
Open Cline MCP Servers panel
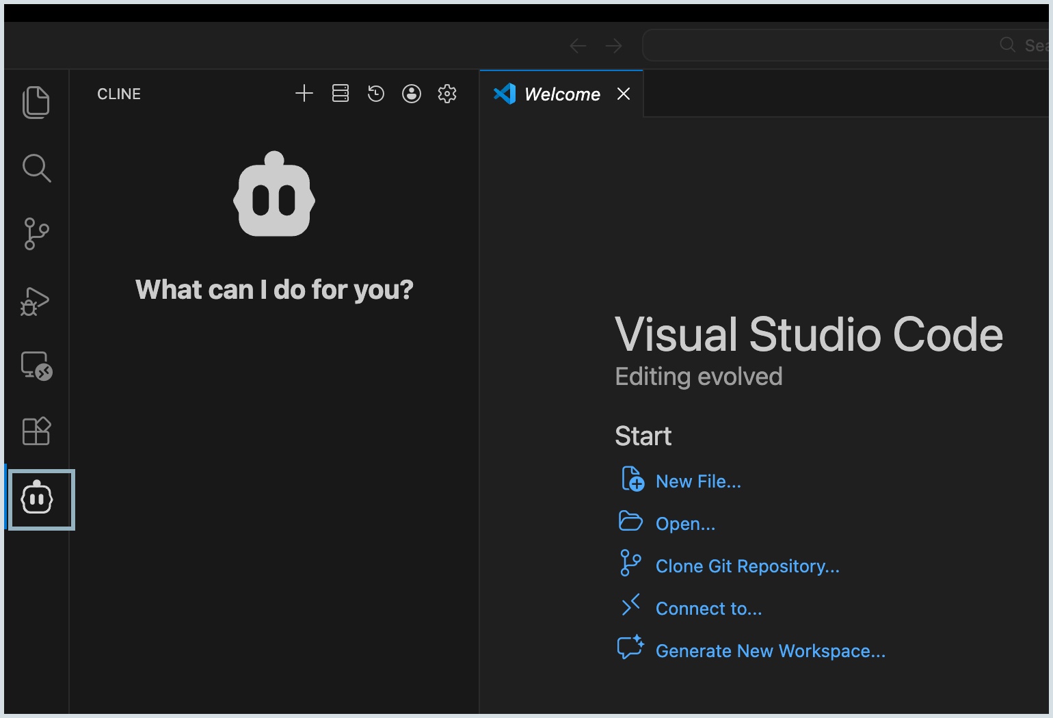coord(341,94)
